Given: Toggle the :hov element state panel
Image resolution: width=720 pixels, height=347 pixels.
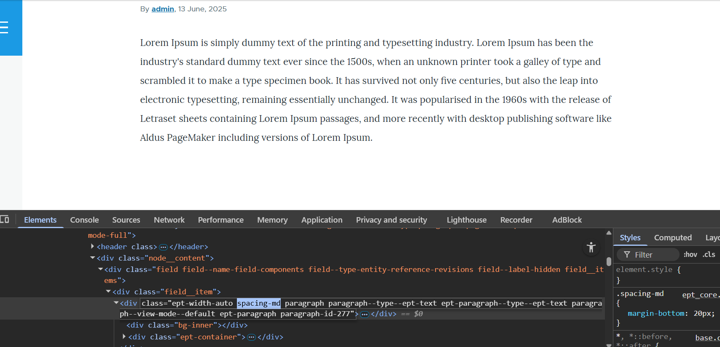Looking at the screenshot, I should pyautogui.click(x=690, y=255).
